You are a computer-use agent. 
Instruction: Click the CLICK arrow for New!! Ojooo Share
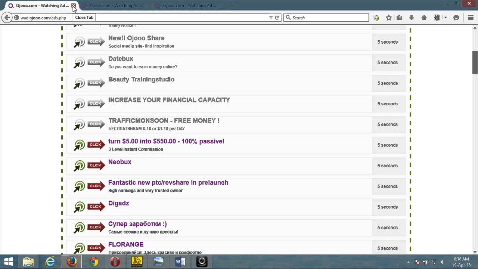96,41
